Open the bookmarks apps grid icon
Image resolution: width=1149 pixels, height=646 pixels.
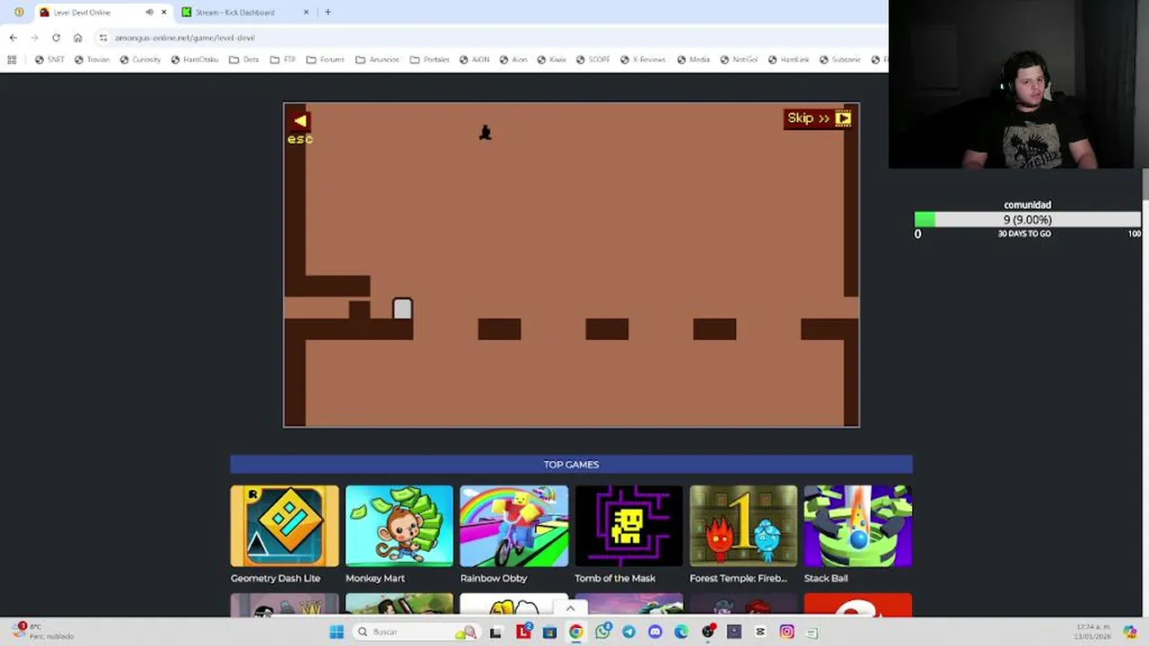(x=12, y=60)
